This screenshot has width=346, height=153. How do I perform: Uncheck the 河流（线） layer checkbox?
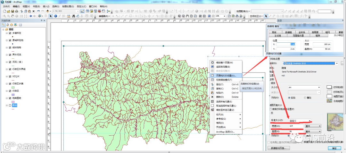point(10,62)
